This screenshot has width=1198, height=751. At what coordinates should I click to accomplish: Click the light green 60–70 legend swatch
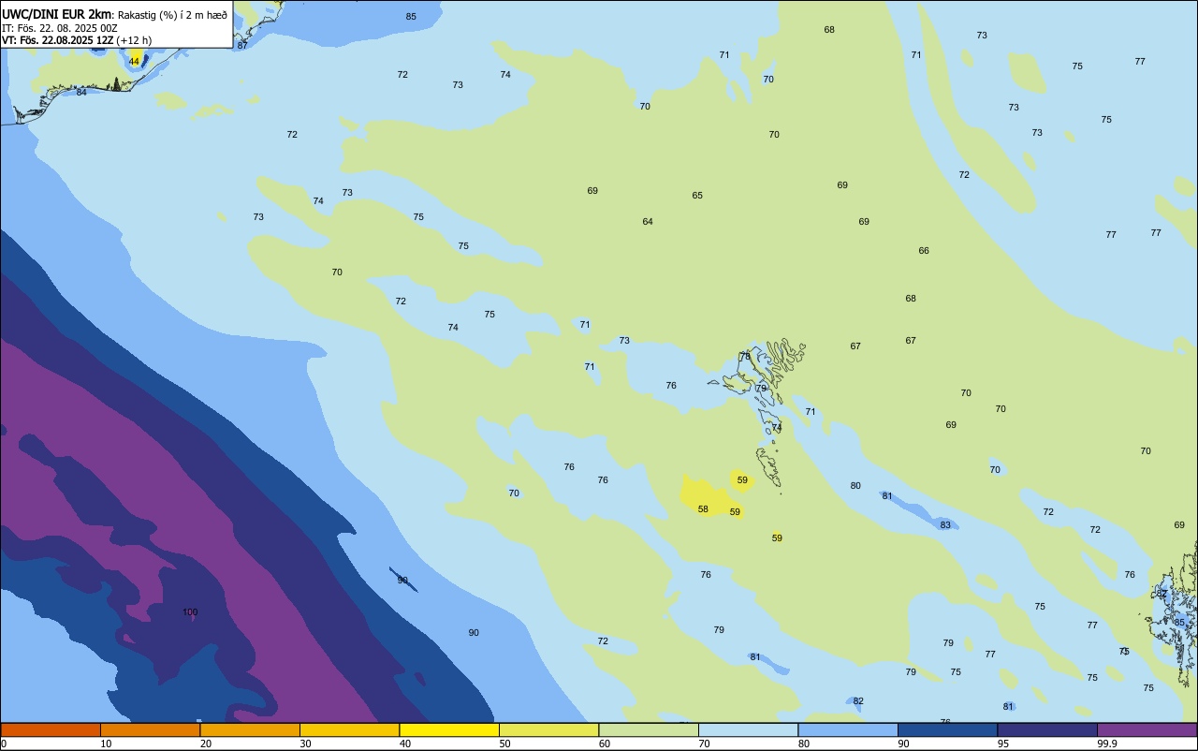(x=649, y=729)
